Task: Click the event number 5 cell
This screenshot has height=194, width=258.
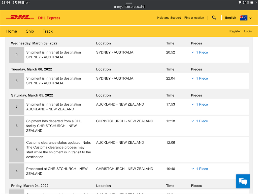Action: point(17,150)
